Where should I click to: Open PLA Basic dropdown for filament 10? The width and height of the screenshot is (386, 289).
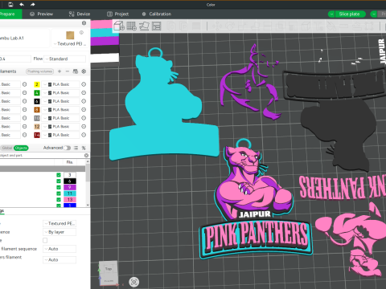[x=61, y=118]
